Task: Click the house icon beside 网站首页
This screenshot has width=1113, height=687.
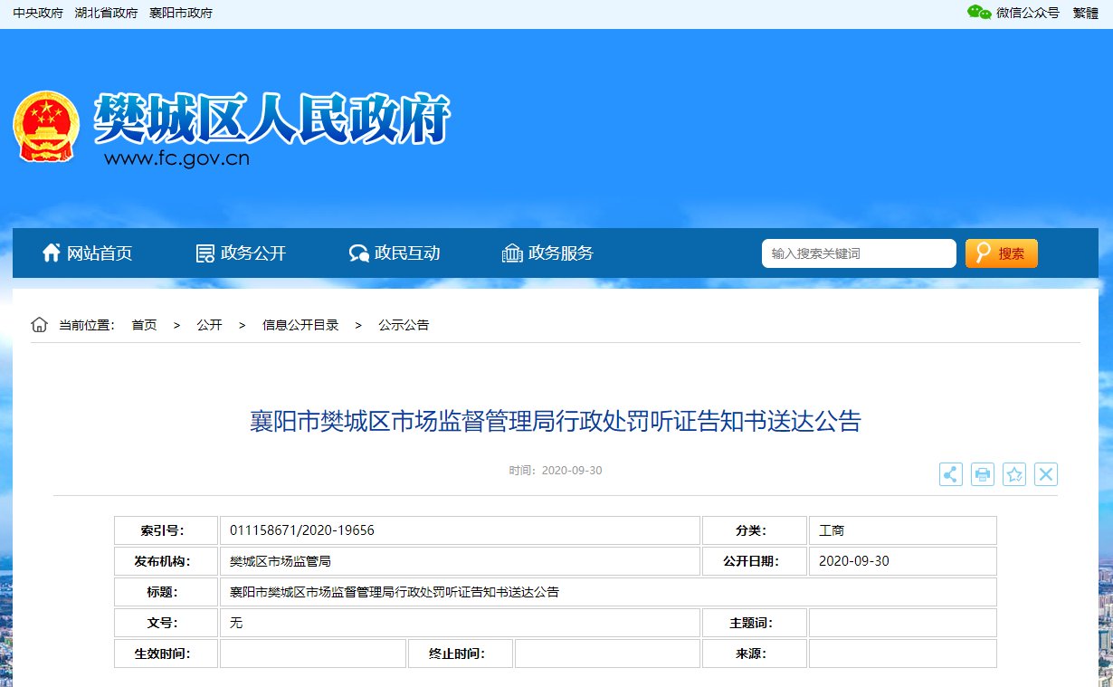Action: (x=52, y=253)
